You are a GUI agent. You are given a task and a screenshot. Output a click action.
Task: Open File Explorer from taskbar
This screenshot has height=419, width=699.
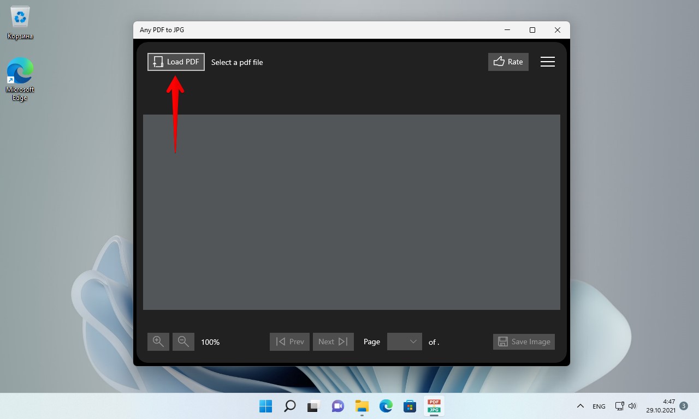[x=362, y=406]
